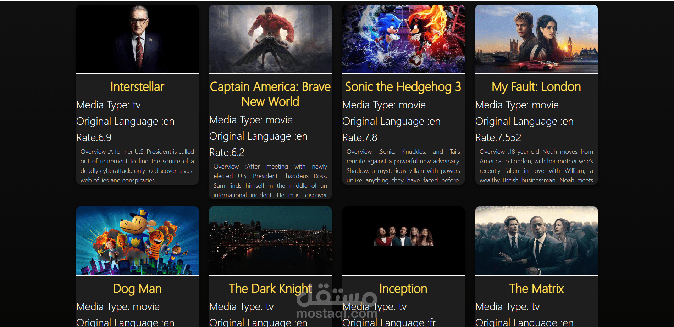The width and height of the screenshot is (674, 327).
Task: Open the Dog Man poster image
Action: [137, 241]
